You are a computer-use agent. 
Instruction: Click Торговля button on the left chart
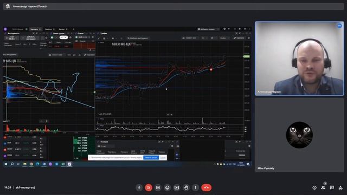[89, 55]
